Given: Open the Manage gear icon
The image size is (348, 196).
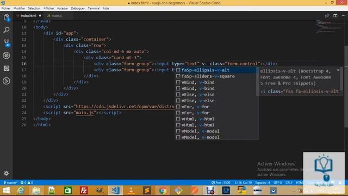Looking at the screenshot, I should point(7,173).
